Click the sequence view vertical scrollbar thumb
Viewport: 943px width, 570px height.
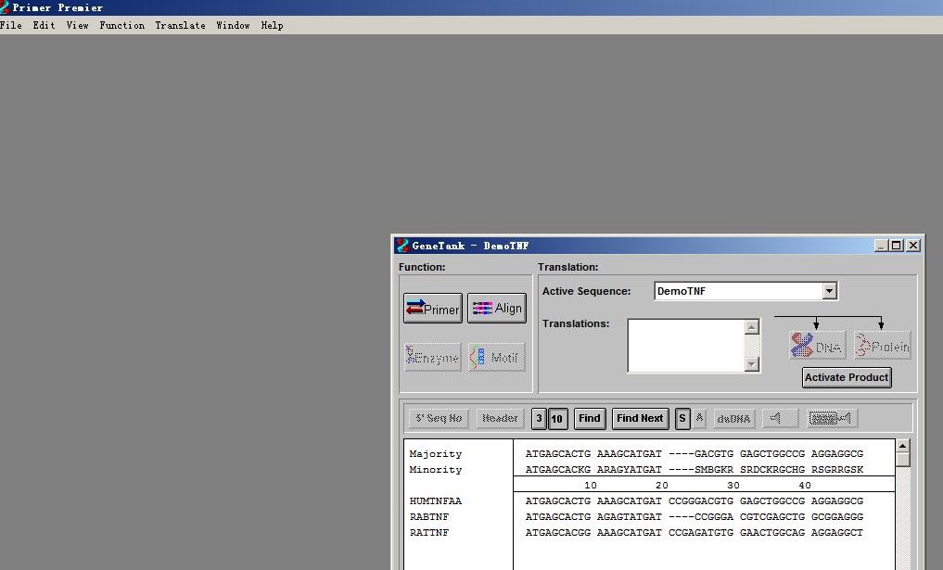pyautogui.click(x=903, y=460)
